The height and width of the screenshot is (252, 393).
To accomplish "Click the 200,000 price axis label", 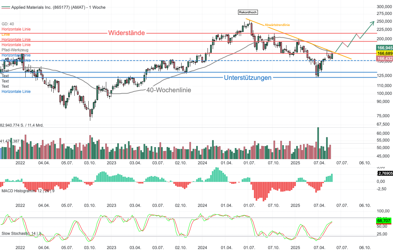I will tap(385, 39).
